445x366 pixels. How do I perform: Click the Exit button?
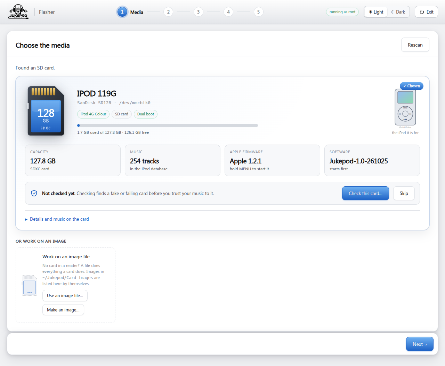coord(426,12)
